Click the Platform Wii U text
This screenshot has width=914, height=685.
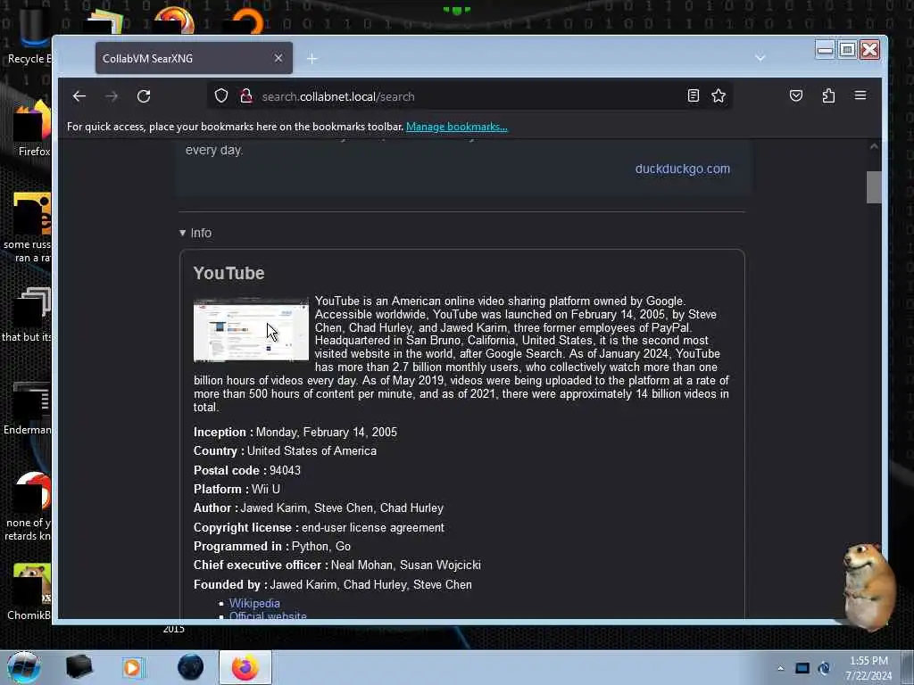pos(237,490)
